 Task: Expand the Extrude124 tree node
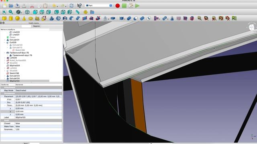pos(4,78)
